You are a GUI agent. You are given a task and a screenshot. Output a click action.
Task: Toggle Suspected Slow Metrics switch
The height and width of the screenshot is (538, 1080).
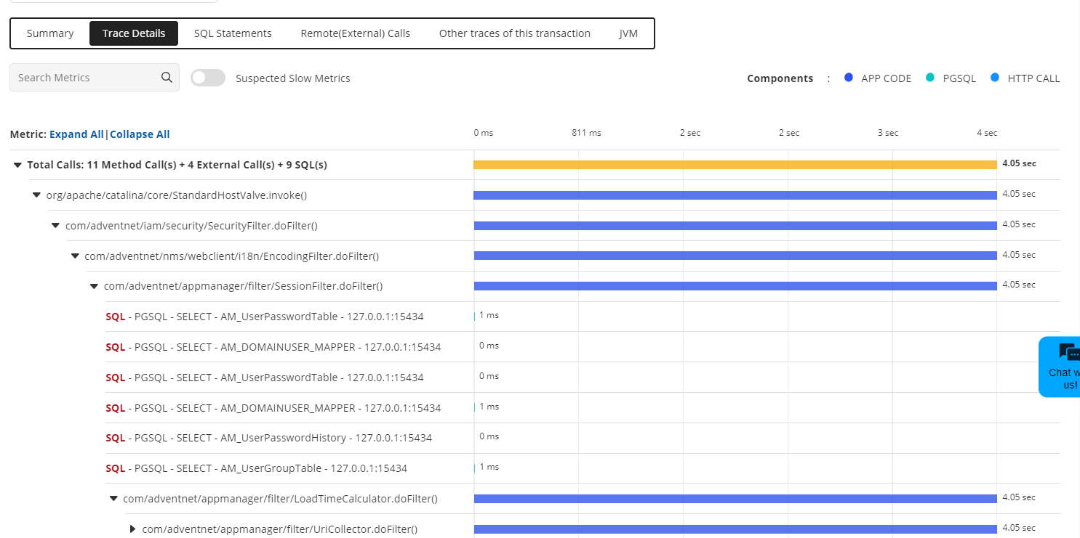[208, 78]
